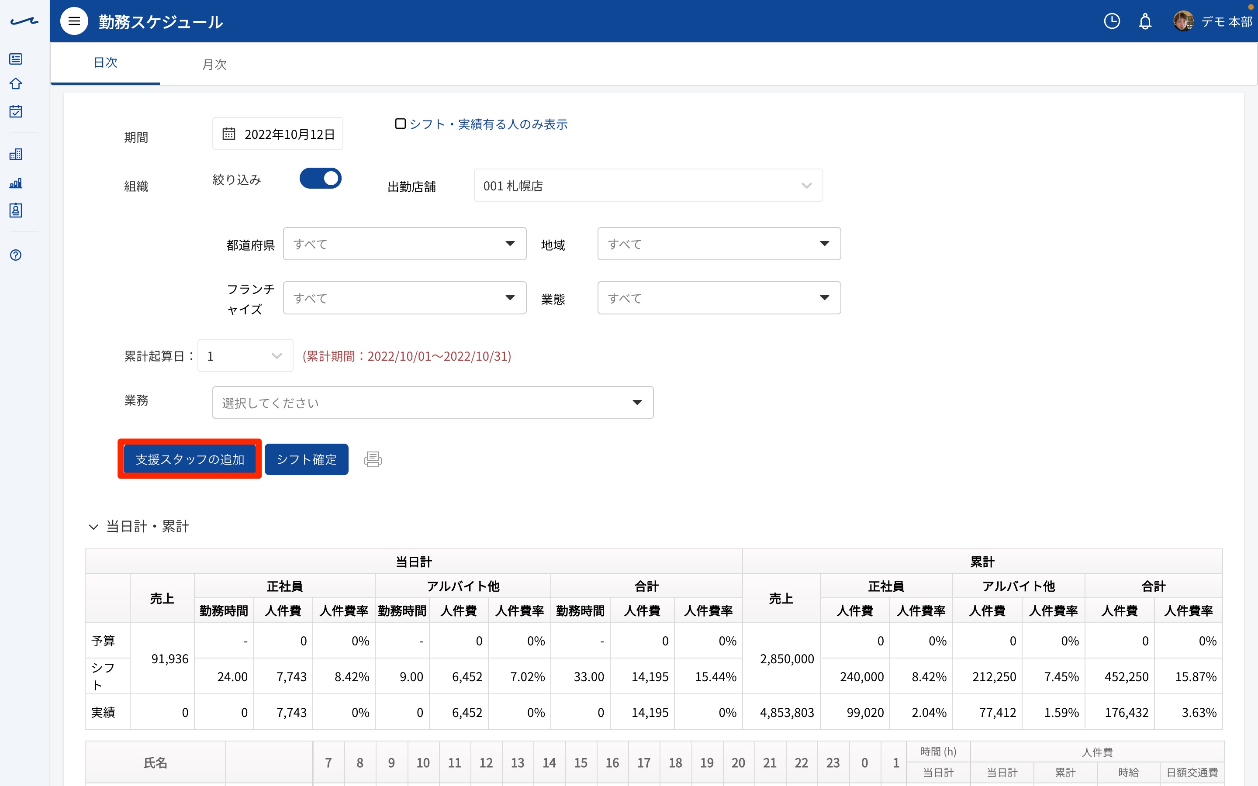Screen dimensions: 1258x786
Task: Collapse the 当日計・累計 section
Action: [93, 527]
